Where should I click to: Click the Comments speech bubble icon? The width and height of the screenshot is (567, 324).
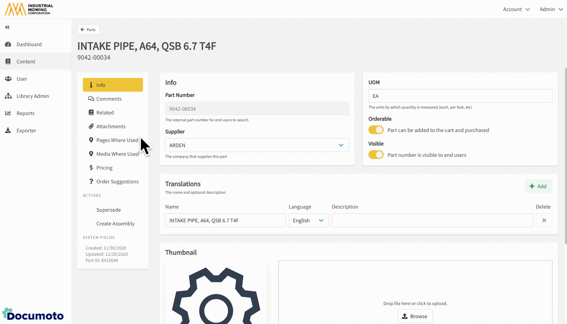click(91, 99)
